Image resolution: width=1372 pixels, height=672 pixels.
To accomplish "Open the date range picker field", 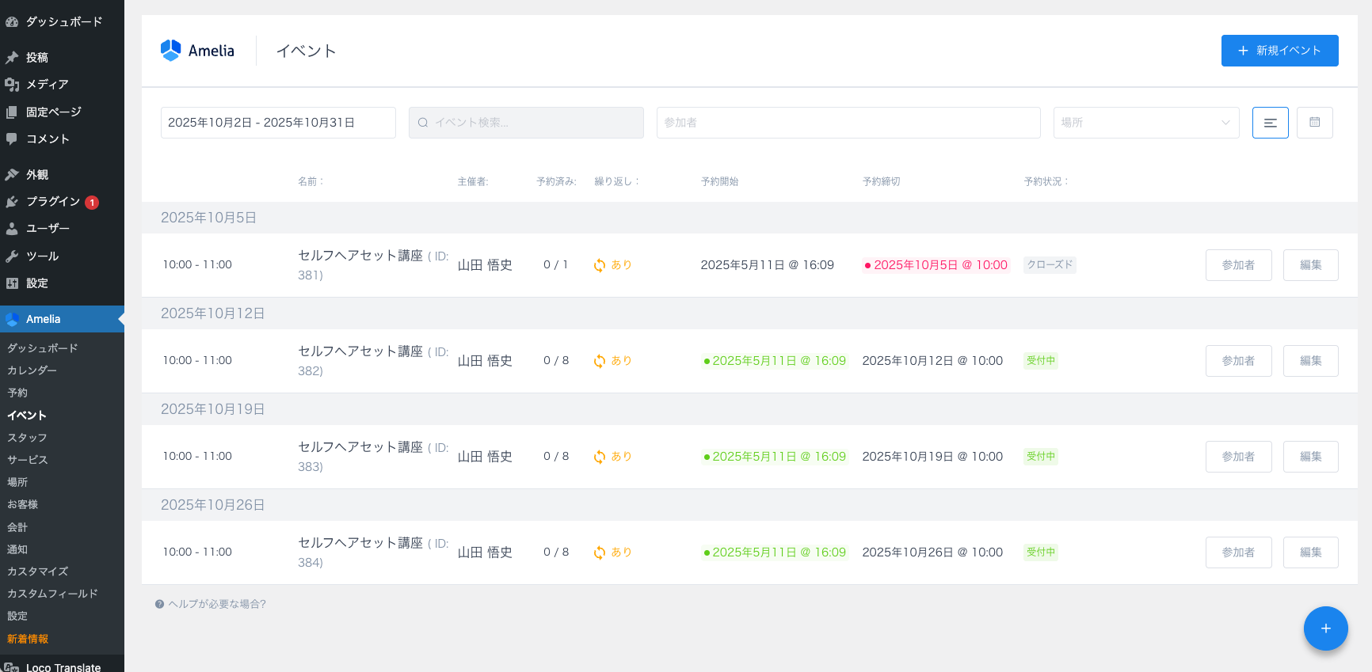I will click(278, 123).
